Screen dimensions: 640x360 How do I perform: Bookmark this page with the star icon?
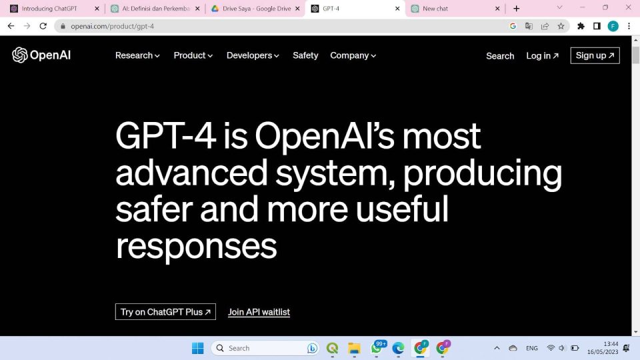click(x=561, y=26)
